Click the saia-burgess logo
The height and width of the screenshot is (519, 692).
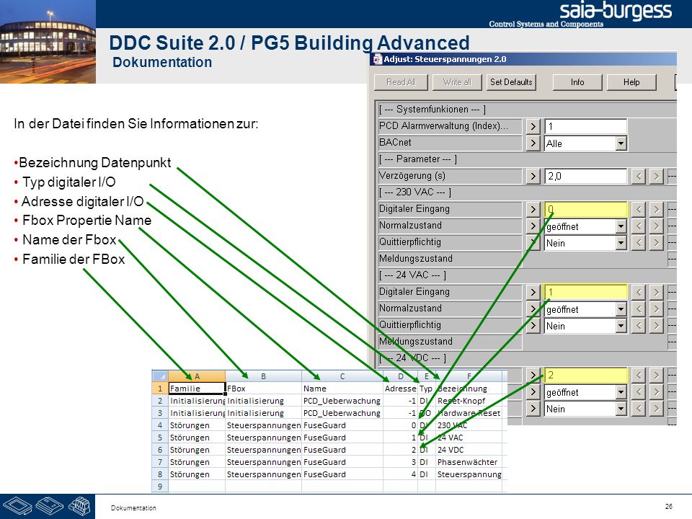pos(615,11)
